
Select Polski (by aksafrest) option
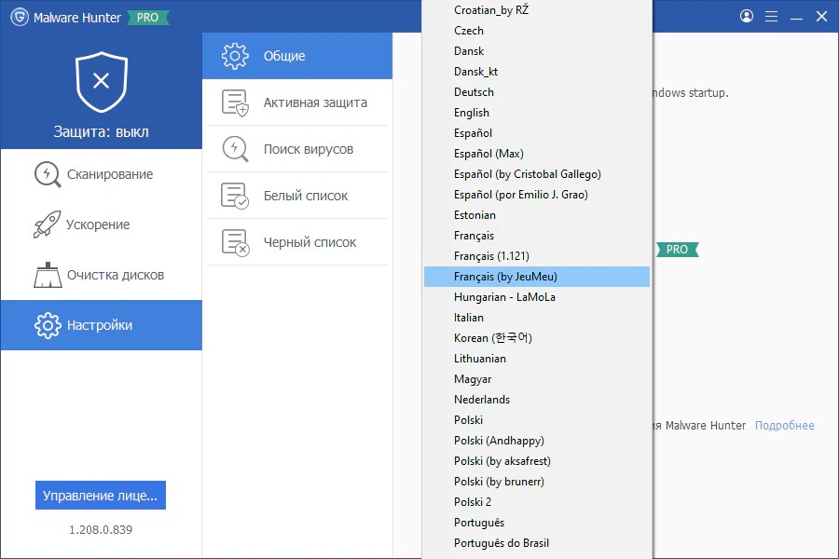[502, 461]
